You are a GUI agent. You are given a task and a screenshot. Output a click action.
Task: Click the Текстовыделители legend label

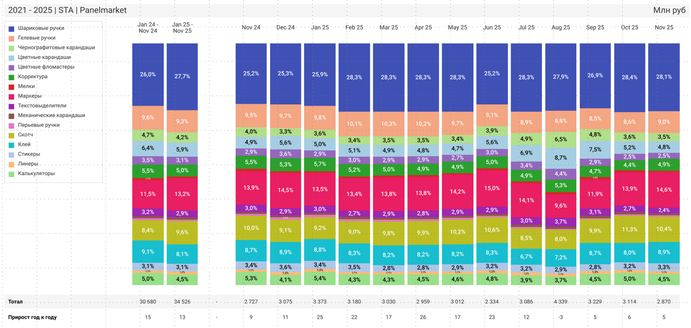point(42,105)
